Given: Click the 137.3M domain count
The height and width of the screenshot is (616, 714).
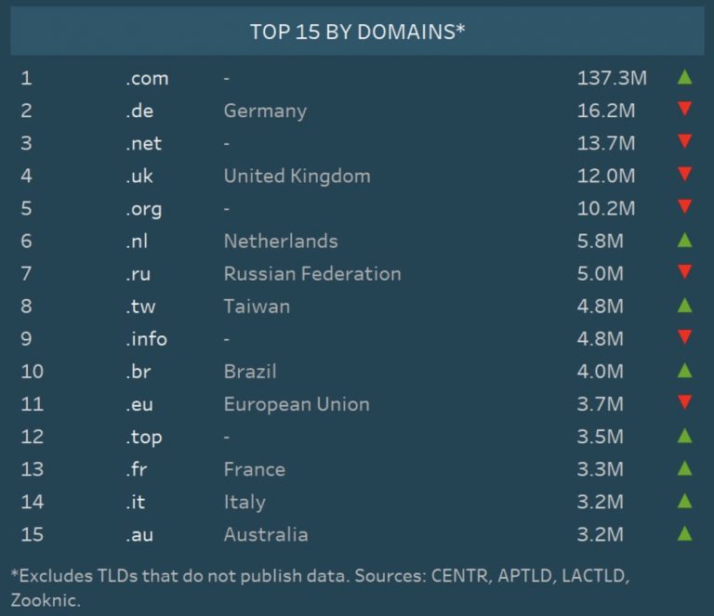Looking at the screenshot, I should (x=611, y=78).
